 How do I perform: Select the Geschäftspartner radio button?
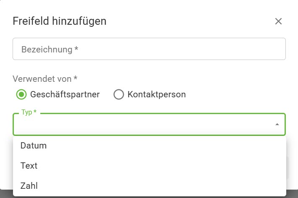[21, 94]
